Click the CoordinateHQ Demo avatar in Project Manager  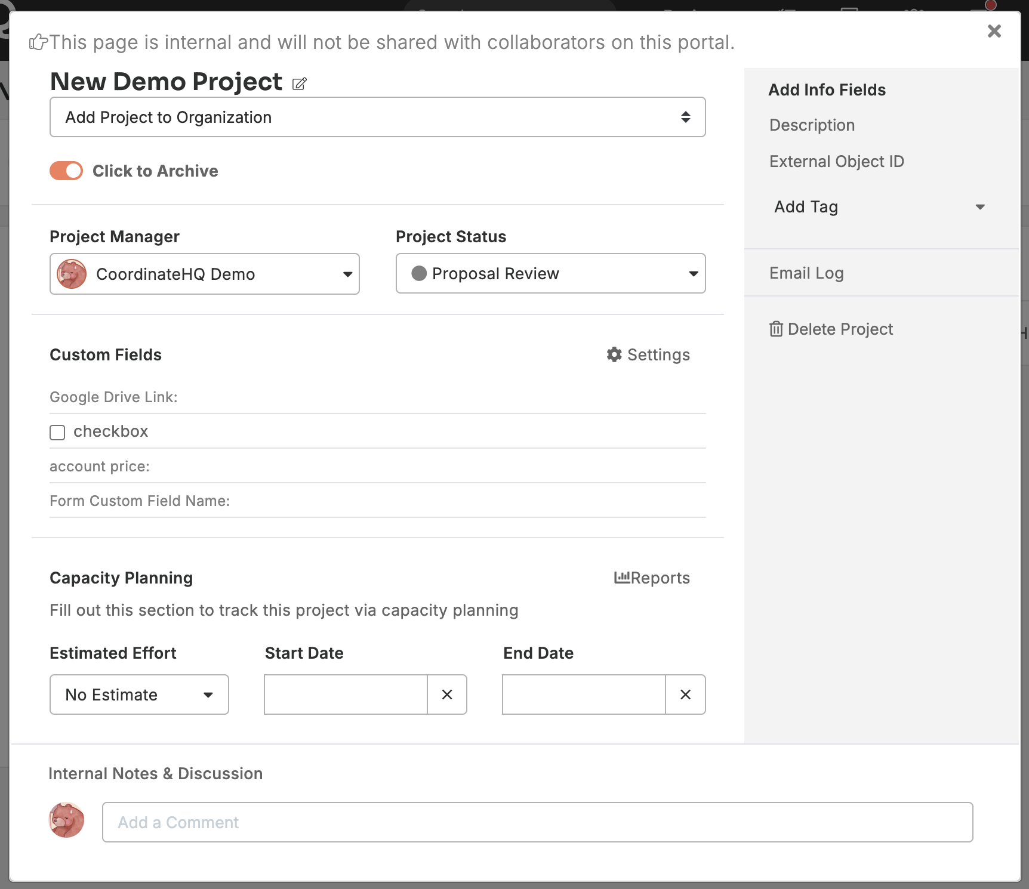tap(72, 274)
